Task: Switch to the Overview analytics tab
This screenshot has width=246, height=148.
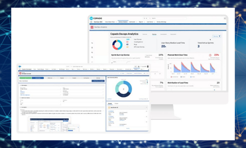Action: [x=145, y=34]
